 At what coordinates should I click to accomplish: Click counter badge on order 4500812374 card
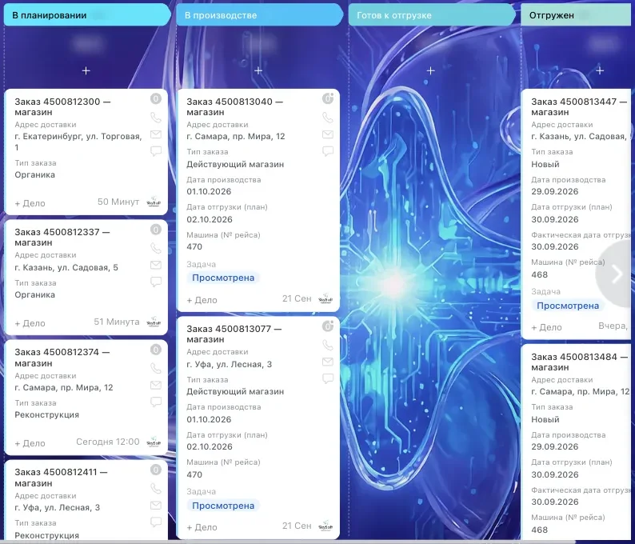click(x=156, y=350)
